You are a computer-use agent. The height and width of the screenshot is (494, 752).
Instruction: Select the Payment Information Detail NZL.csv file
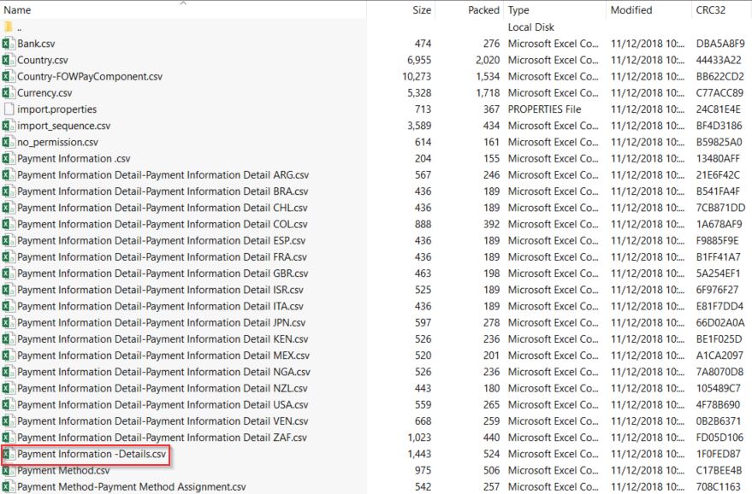[x=163, y=388]
